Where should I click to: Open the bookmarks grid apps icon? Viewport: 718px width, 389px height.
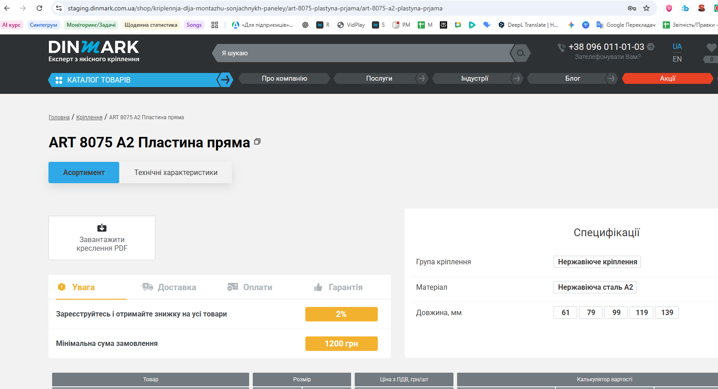(215, 25)
